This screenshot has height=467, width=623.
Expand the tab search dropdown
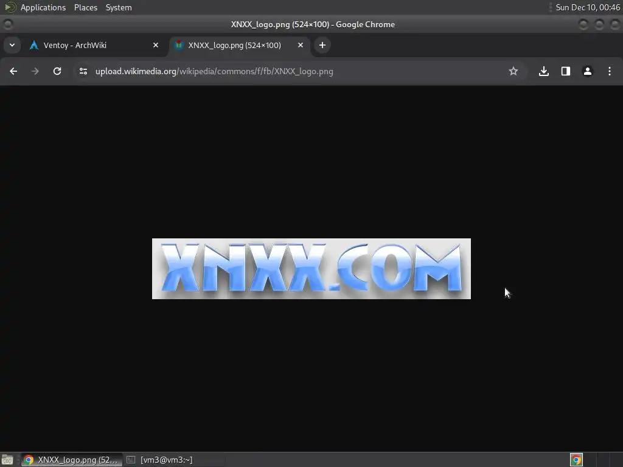pyautogui.click(x=12, y=45)
